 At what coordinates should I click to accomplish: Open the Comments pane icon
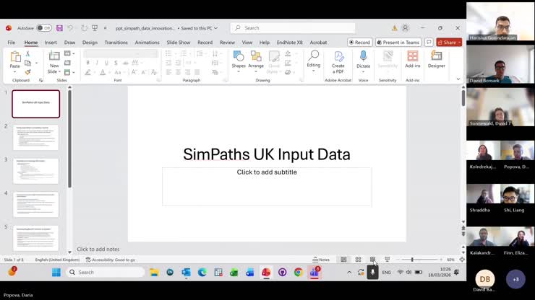click(x=429, y=43)
